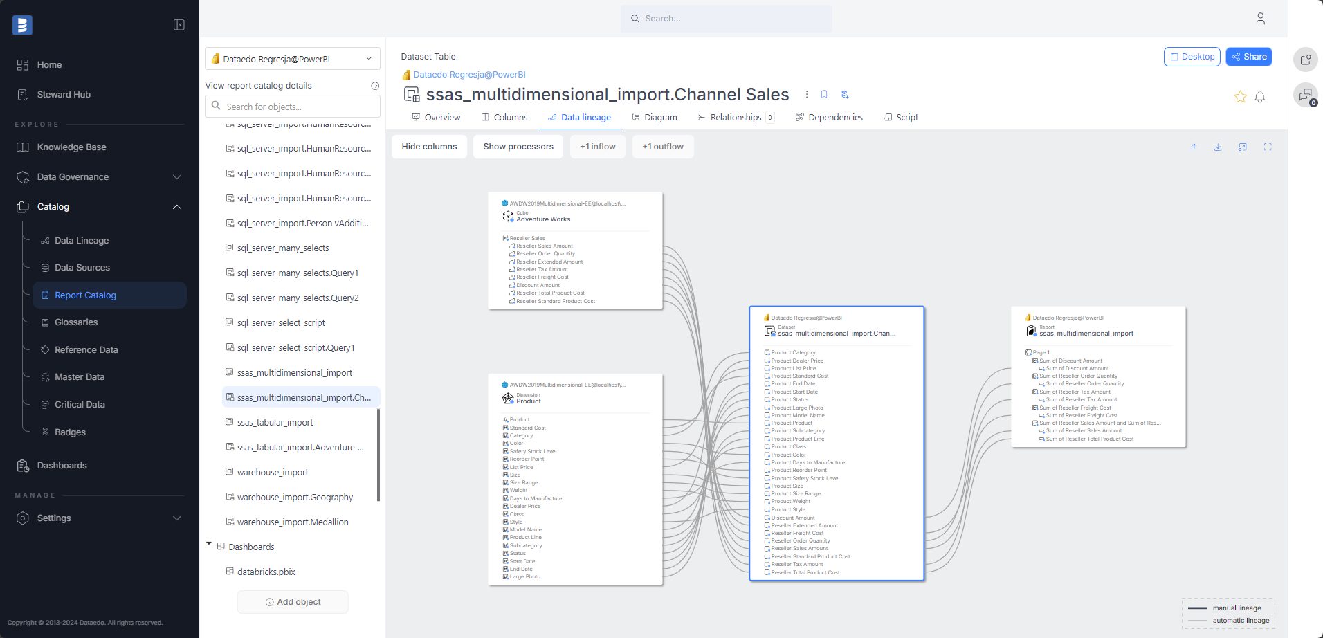Click the notification bell icon
Viewport: 1323px width, 638px height.
point(1260,97)
